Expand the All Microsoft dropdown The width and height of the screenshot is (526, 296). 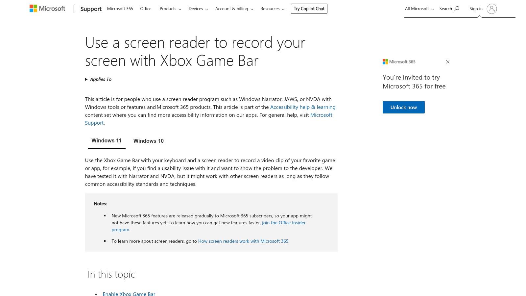(x=419, y=9)
